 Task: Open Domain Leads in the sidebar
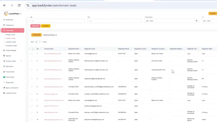(x=11, y=38)
